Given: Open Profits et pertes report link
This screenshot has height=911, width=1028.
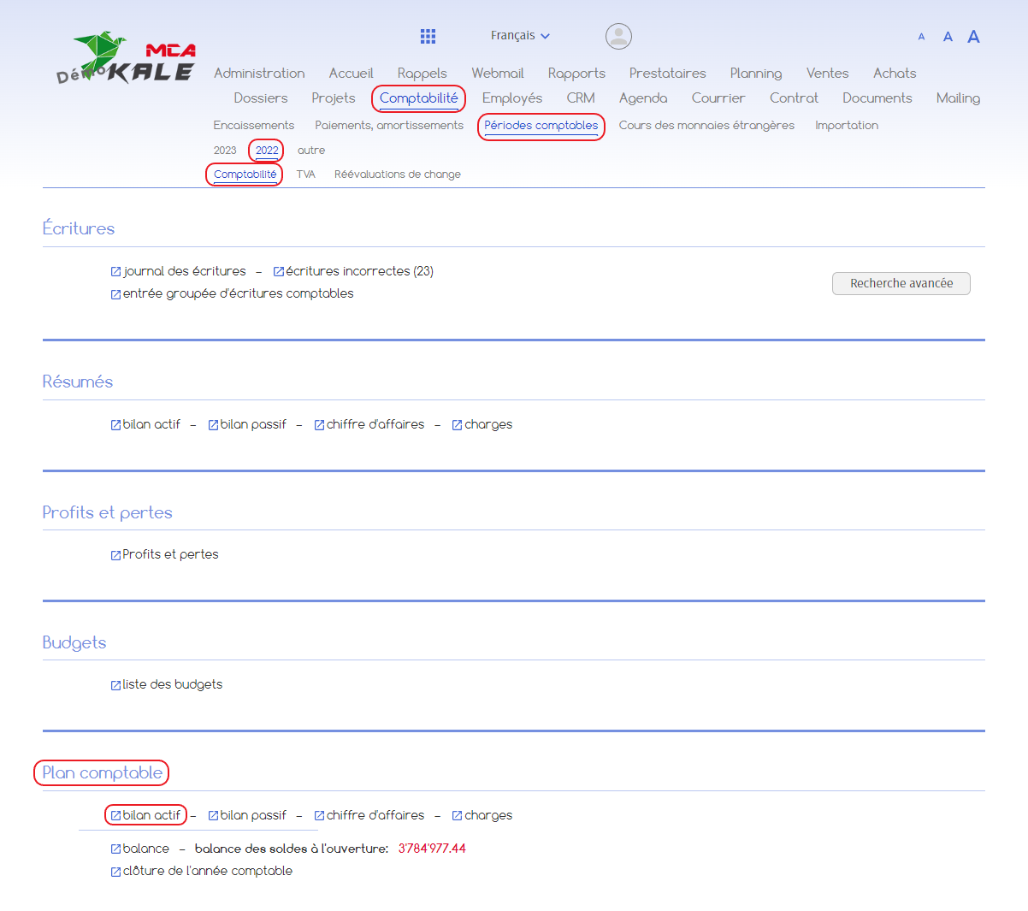Looking at the screenshot, I should tap(170, 554).
